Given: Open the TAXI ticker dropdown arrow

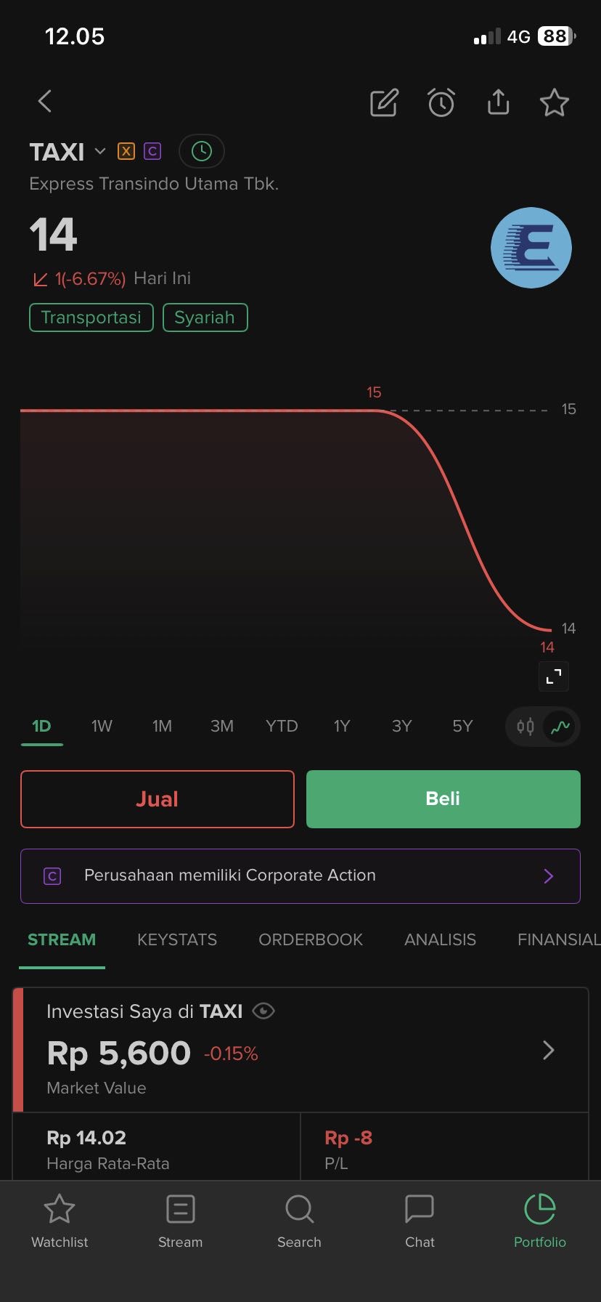Looking at the screenshot, I should pos(100,151).
